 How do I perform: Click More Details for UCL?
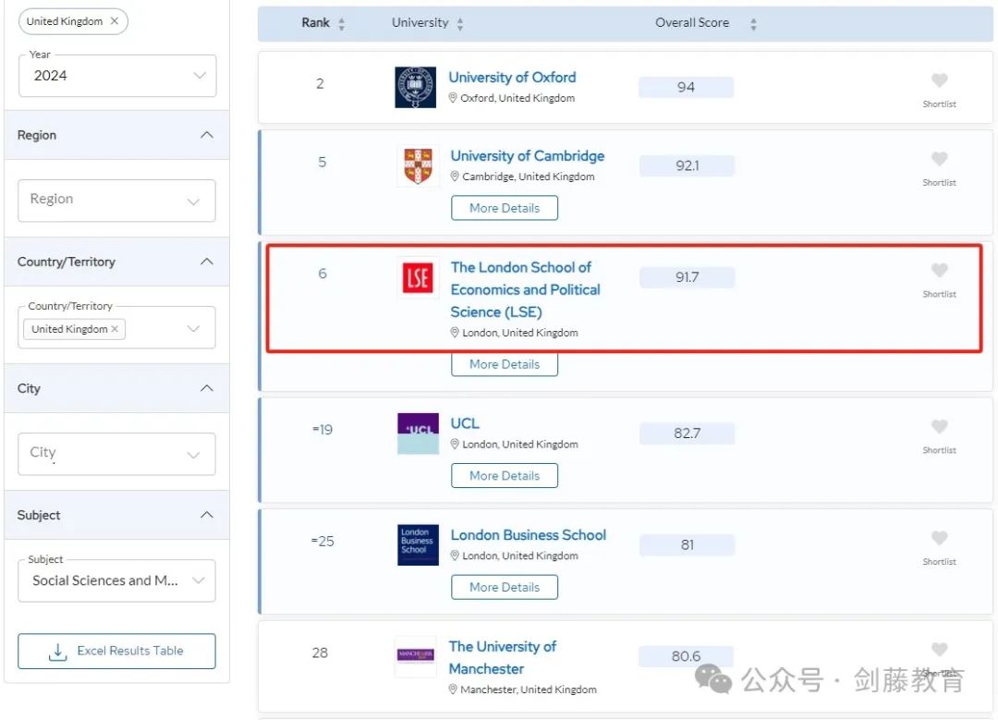click(505, 476)
